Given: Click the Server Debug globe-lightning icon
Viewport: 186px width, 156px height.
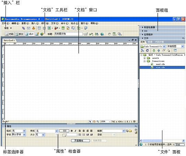Looking at the screenshot, I should (42, 34).
